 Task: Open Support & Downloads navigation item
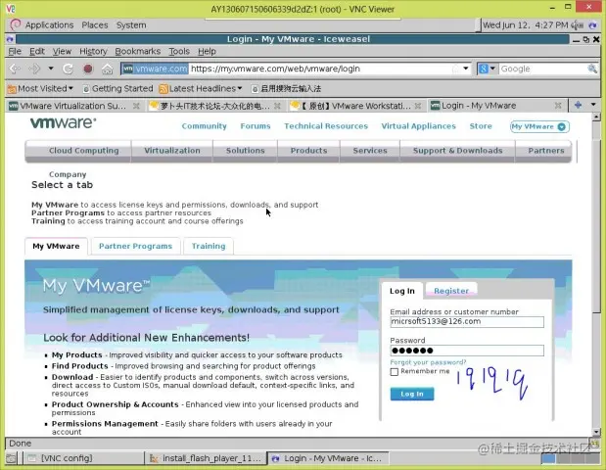coord(457,151)
